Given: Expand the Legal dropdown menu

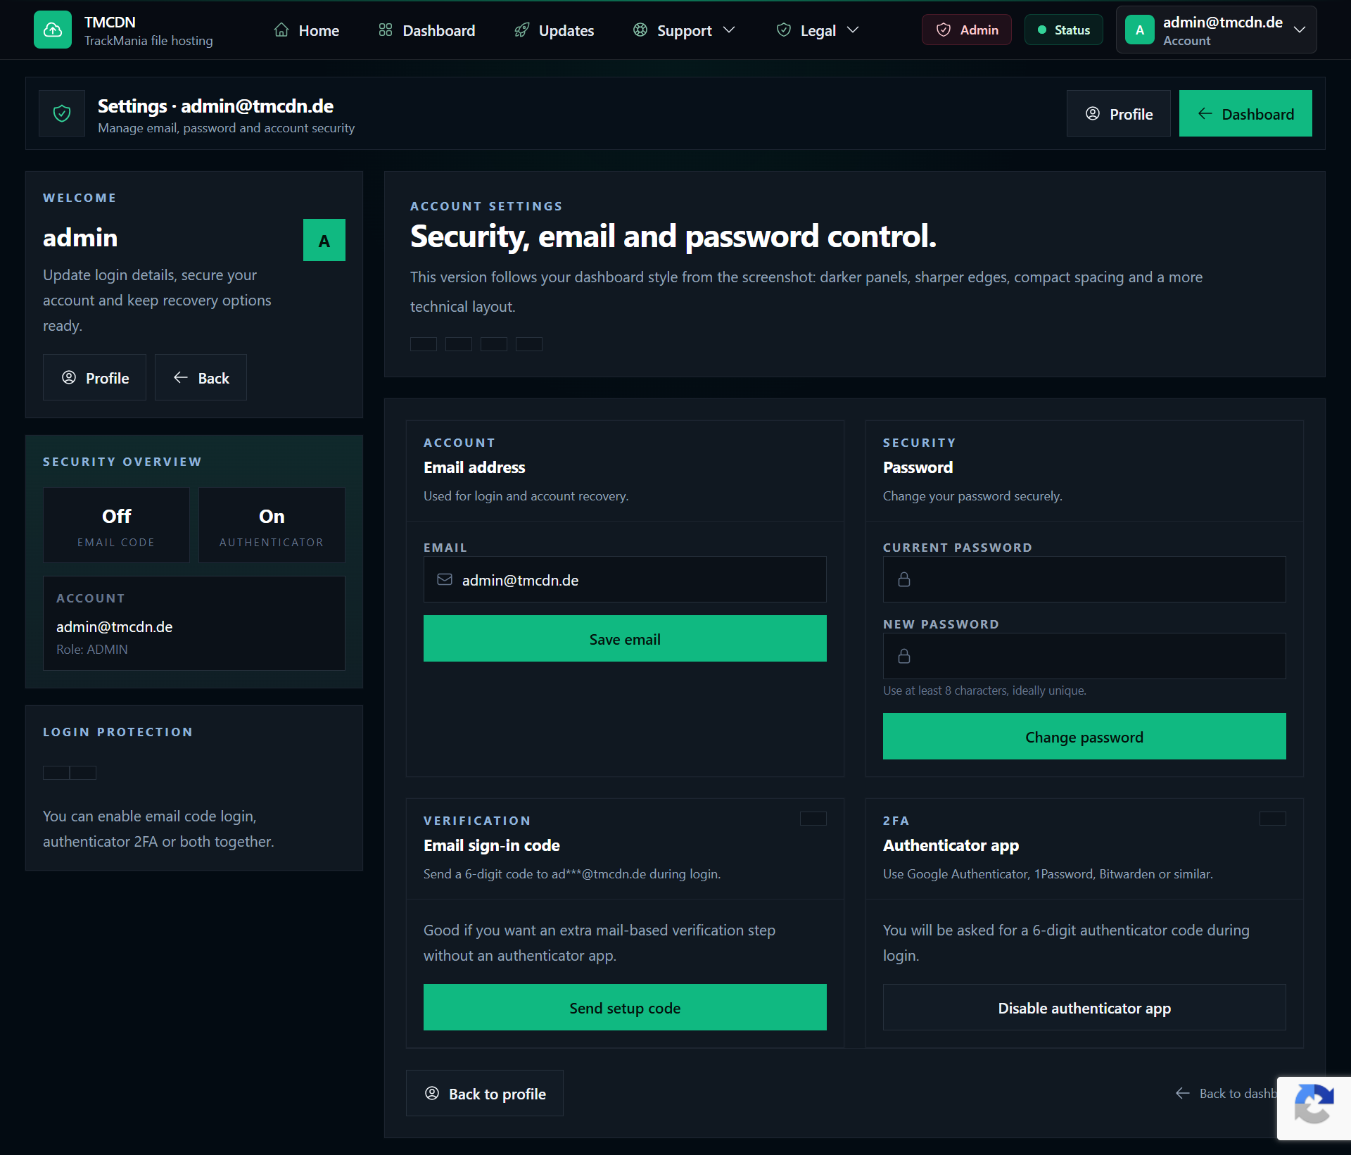Looking at the screenshot, I should [x=818, y=30].
